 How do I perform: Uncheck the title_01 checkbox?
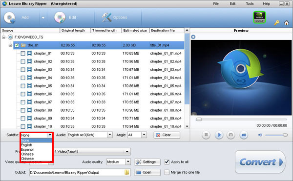tap(17, 45)
